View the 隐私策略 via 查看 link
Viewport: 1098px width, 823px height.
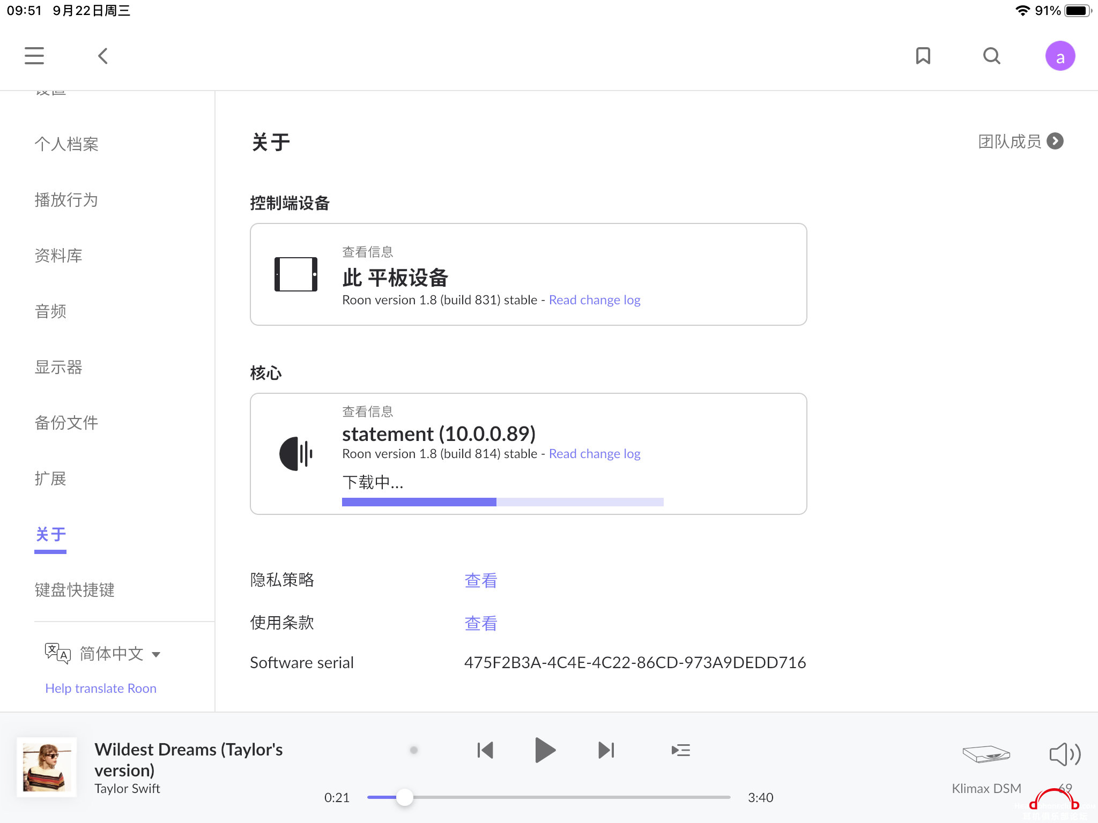tap(481, 580)
